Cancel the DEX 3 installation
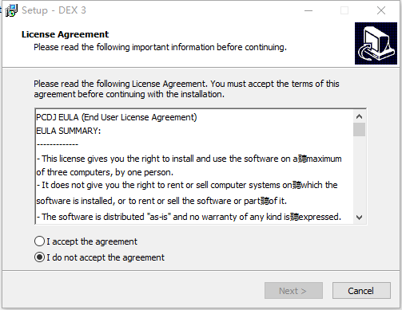The width and height of the screenshot is (402, 310). coord(361,291)
